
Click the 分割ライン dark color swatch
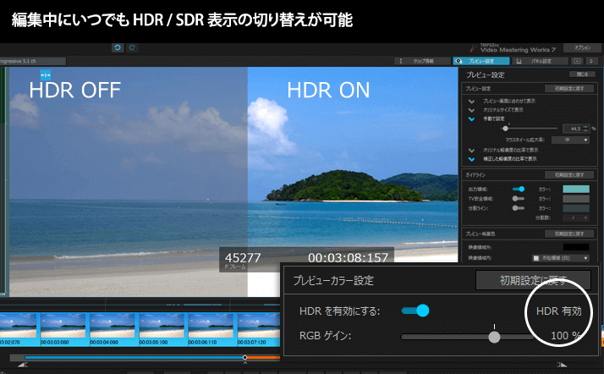coord(576,208)
